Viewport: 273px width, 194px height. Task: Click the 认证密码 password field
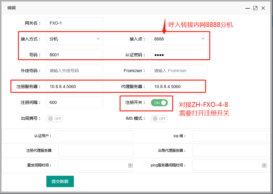[x=179, y=55]
